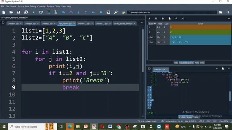Image resolution: width=232 pixels, height=130 pixels.
Task: Open the History tab below console
Action: click(x=196, y=117)
